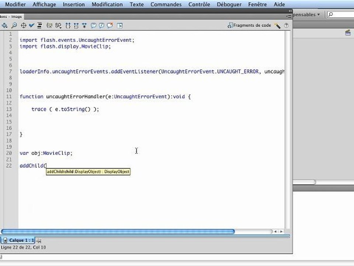Apply block comment using the first speech-bubble icon
354x266 pixels.
point(93,25)
